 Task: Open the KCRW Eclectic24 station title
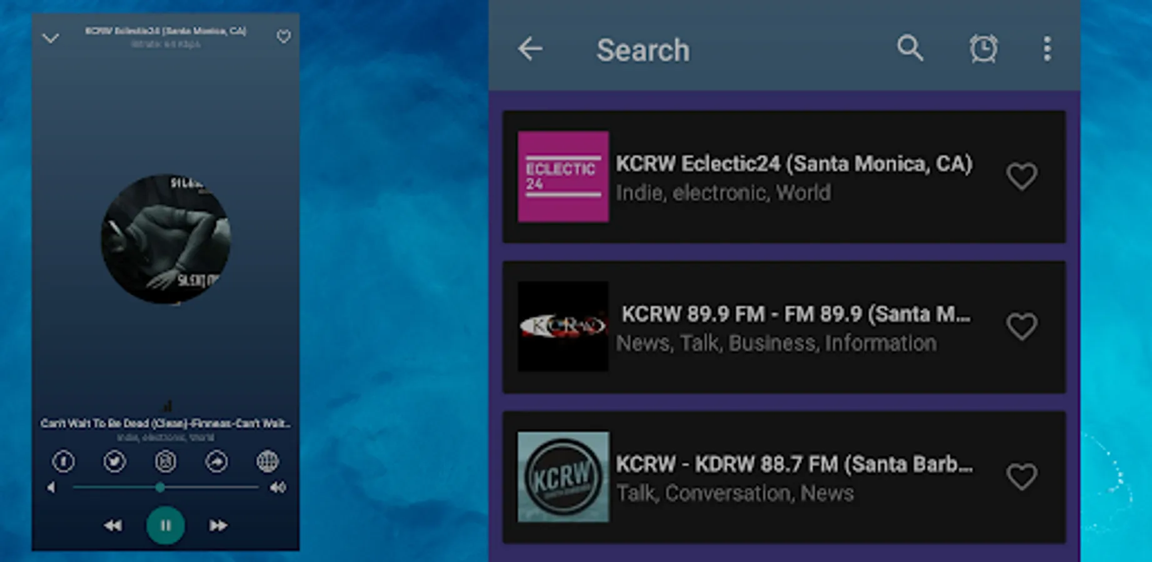click(794, 164)
